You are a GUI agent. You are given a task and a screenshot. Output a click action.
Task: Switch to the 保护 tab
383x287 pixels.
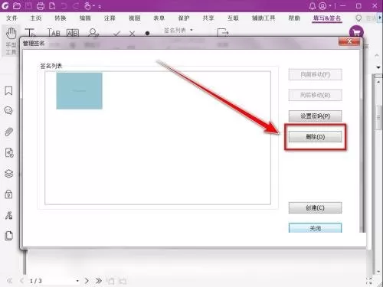(x=184, y=18)
